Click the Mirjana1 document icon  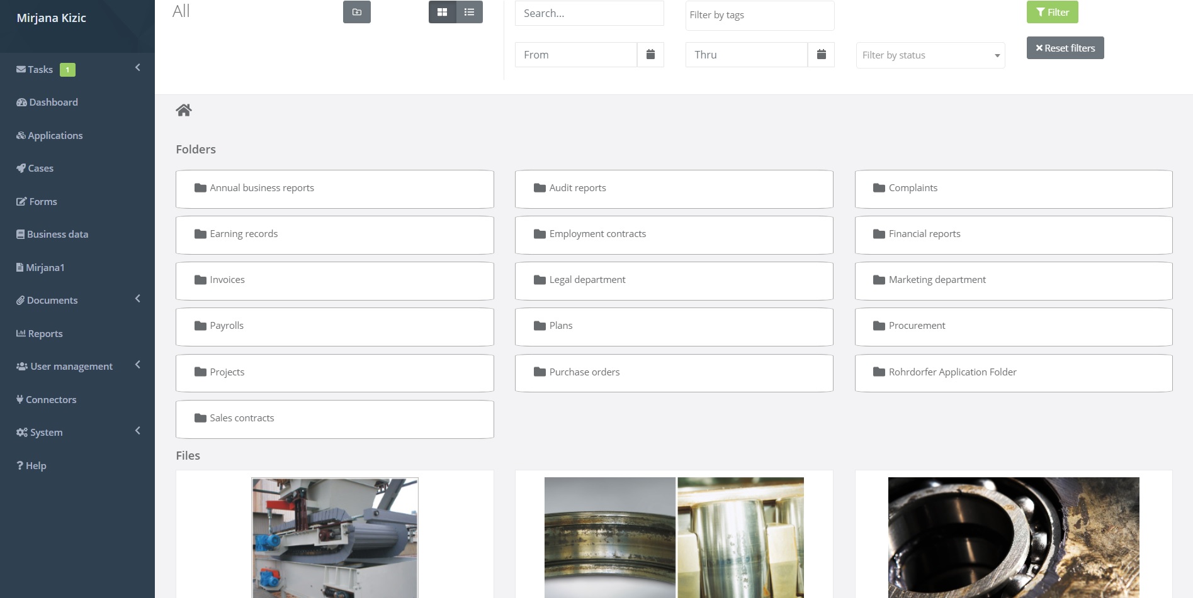click(x=20, y=267)
